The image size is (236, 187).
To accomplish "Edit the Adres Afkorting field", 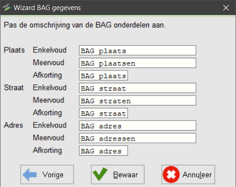I will tap(103, 151).
